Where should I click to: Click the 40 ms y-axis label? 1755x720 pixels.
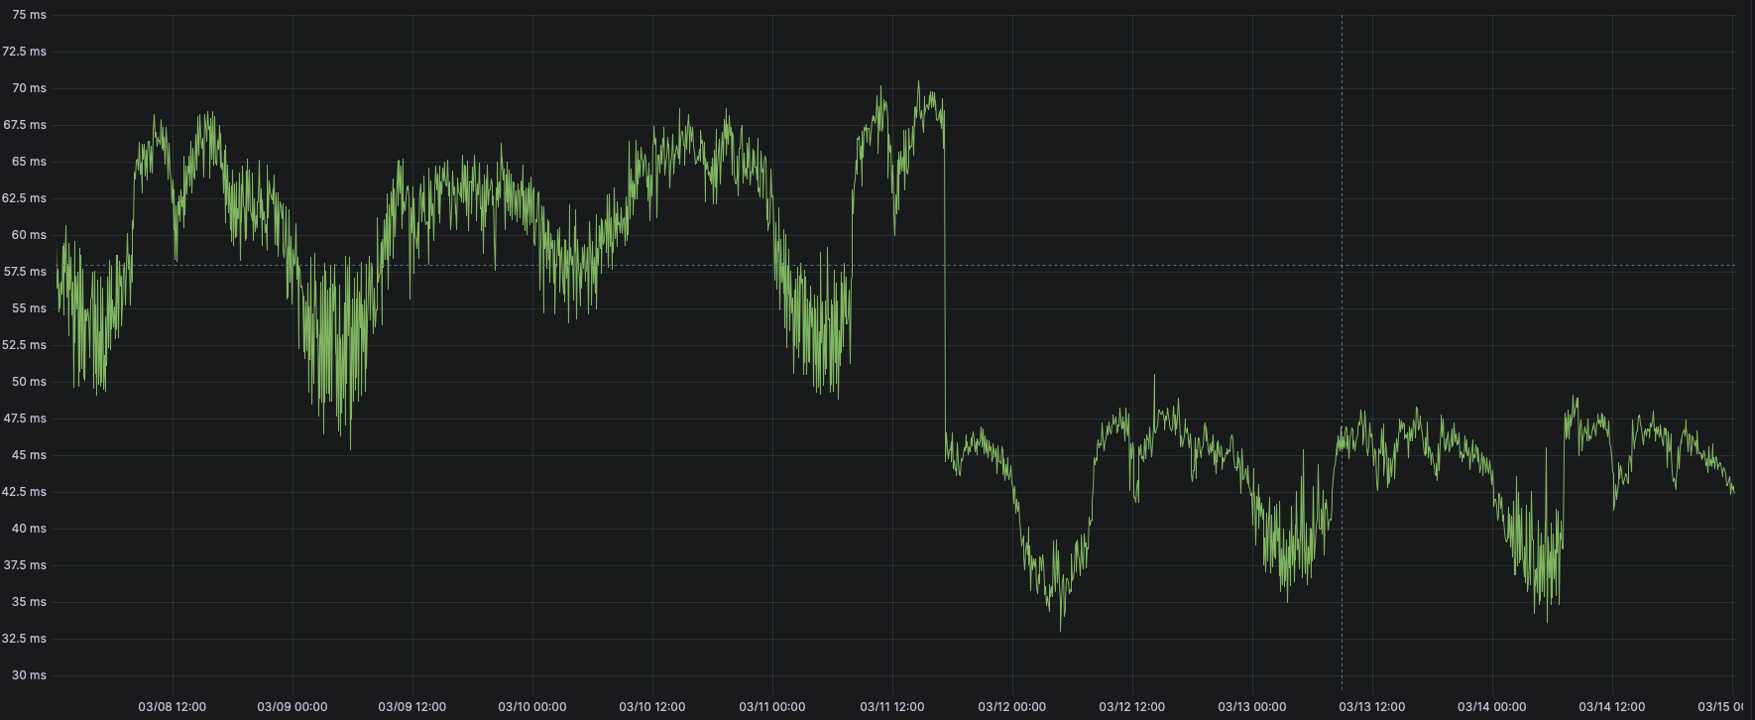pyautogui.click(x=30, y=529)
